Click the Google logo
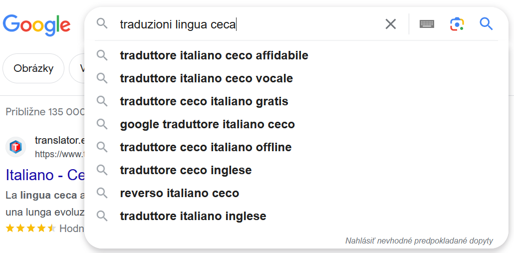 pos(36,24)
